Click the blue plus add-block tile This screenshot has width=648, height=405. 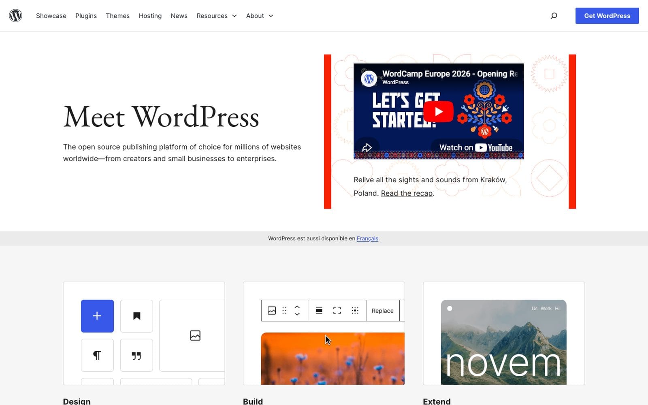pos(97,316)
